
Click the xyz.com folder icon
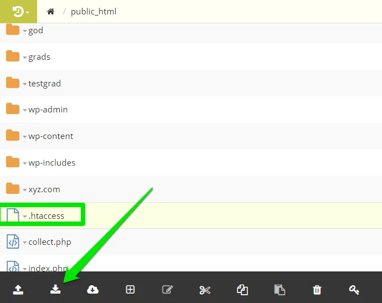pos(13,189)
